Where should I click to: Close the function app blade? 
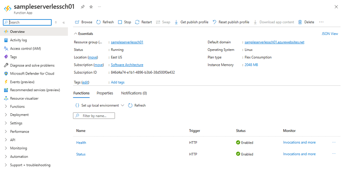(336, 7)
